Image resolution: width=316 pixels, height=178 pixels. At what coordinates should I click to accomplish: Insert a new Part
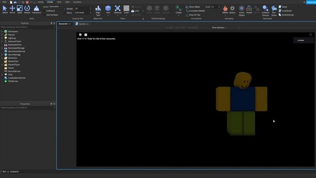[108, 10]
